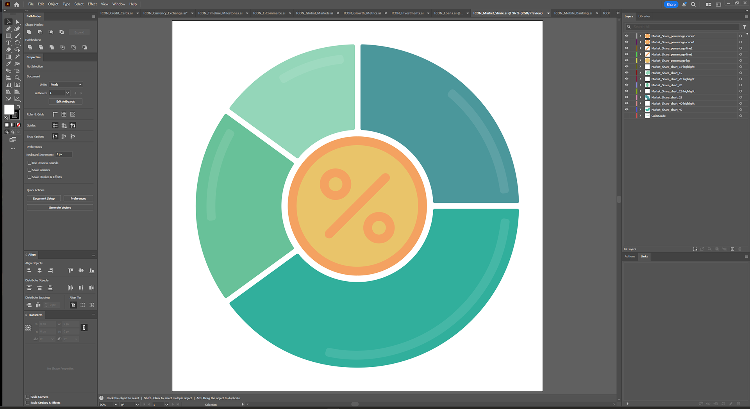This screenshot has width=750, height=409.
Task: Click the Unite shape mode icon
Action: tap(29, 32)
